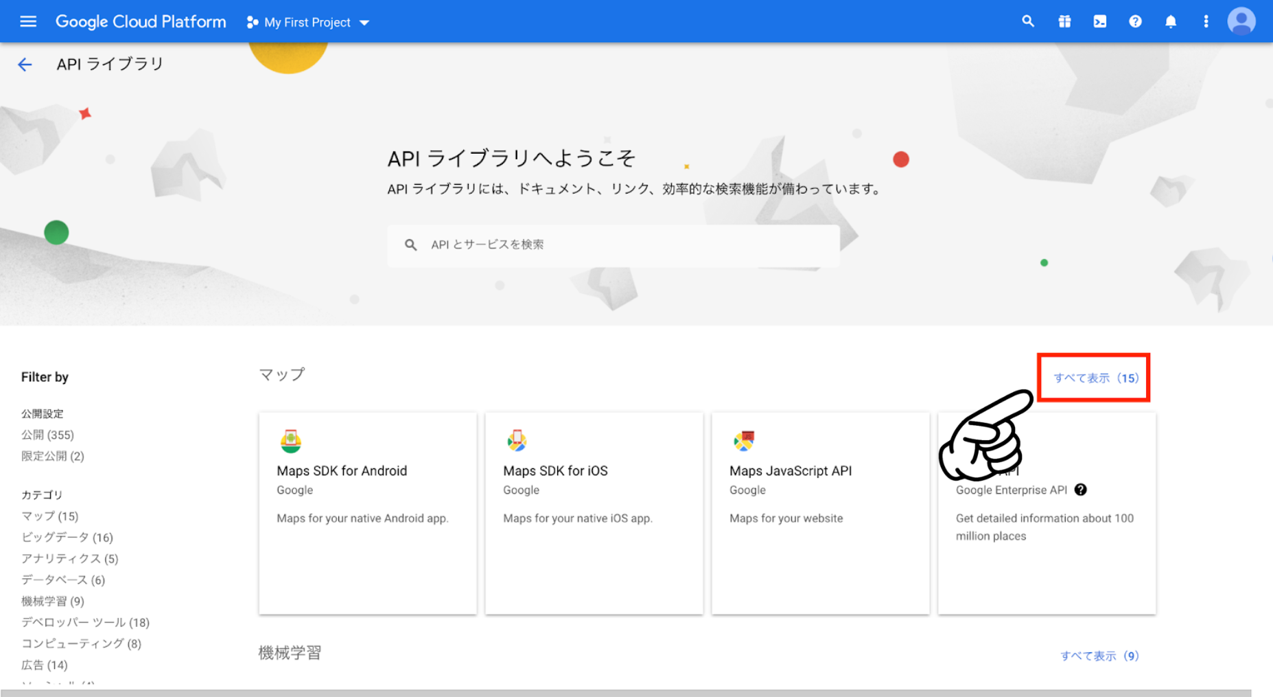Open the notifications bell
Screen dimensions: 1273x697
click(1171, 21)
